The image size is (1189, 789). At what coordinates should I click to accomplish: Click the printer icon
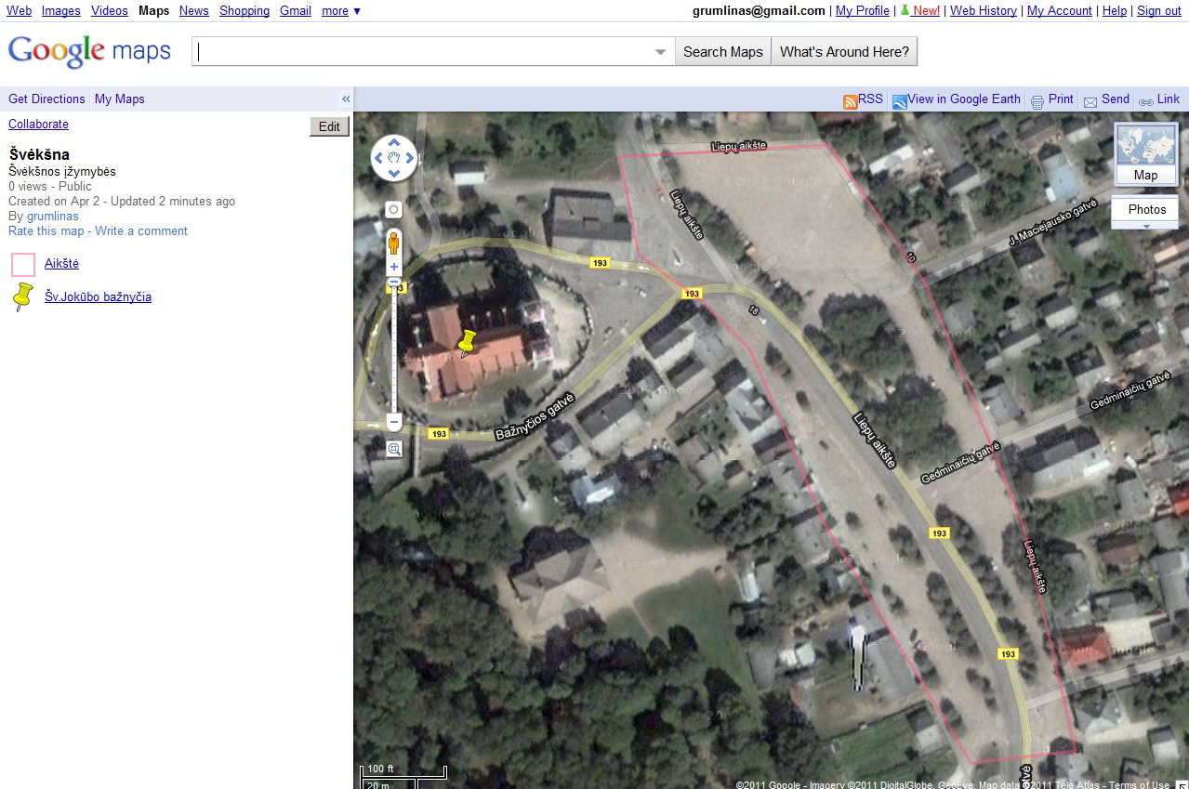pyautogui.click(x=1037, y=101)
